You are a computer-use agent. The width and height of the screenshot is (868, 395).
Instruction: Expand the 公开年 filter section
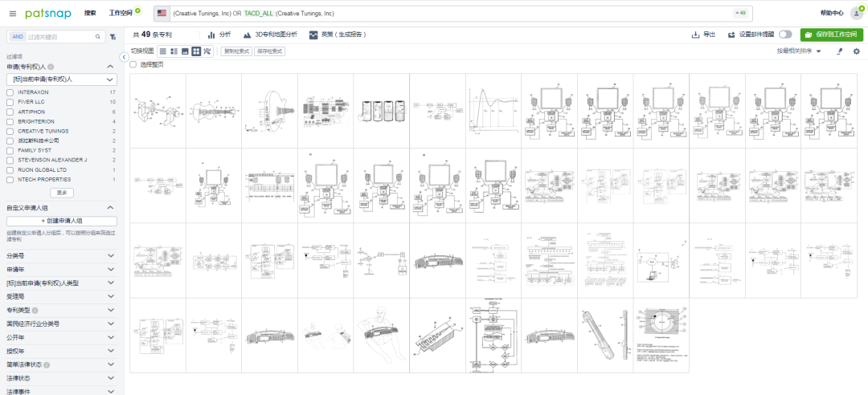(x=110, y=337)
